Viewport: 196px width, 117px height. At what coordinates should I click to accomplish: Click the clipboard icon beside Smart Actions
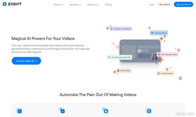[x=118, y=71]
